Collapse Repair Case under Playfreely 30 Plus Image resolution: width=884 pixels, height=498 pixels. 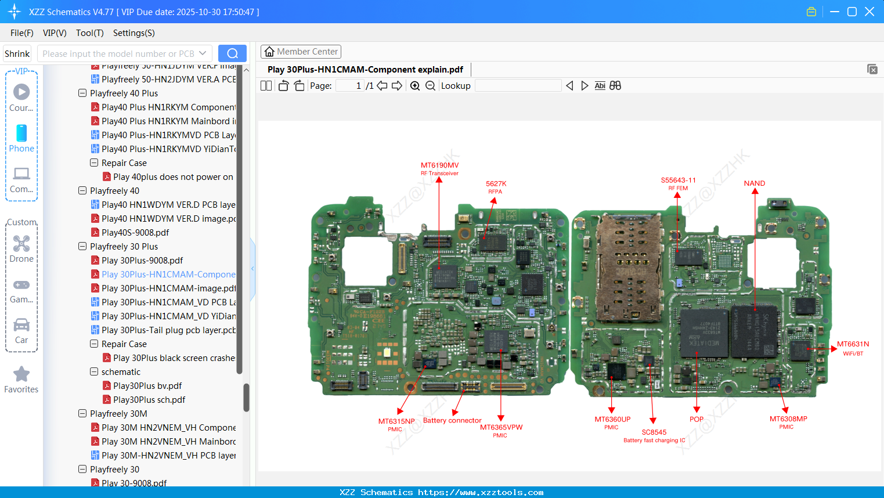tap(94, 344)
